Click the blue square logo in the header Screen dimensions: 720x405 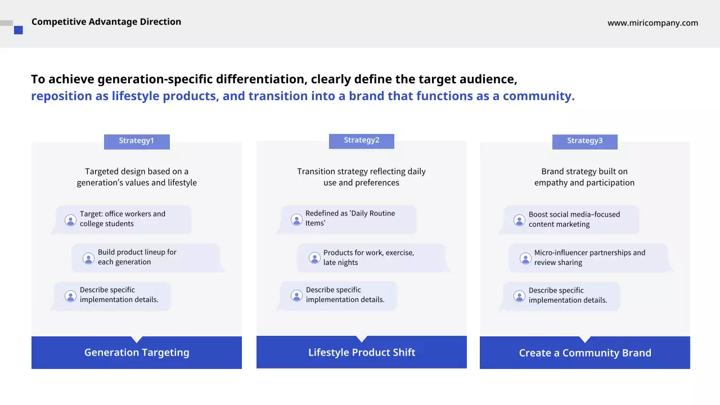[19, 30]
